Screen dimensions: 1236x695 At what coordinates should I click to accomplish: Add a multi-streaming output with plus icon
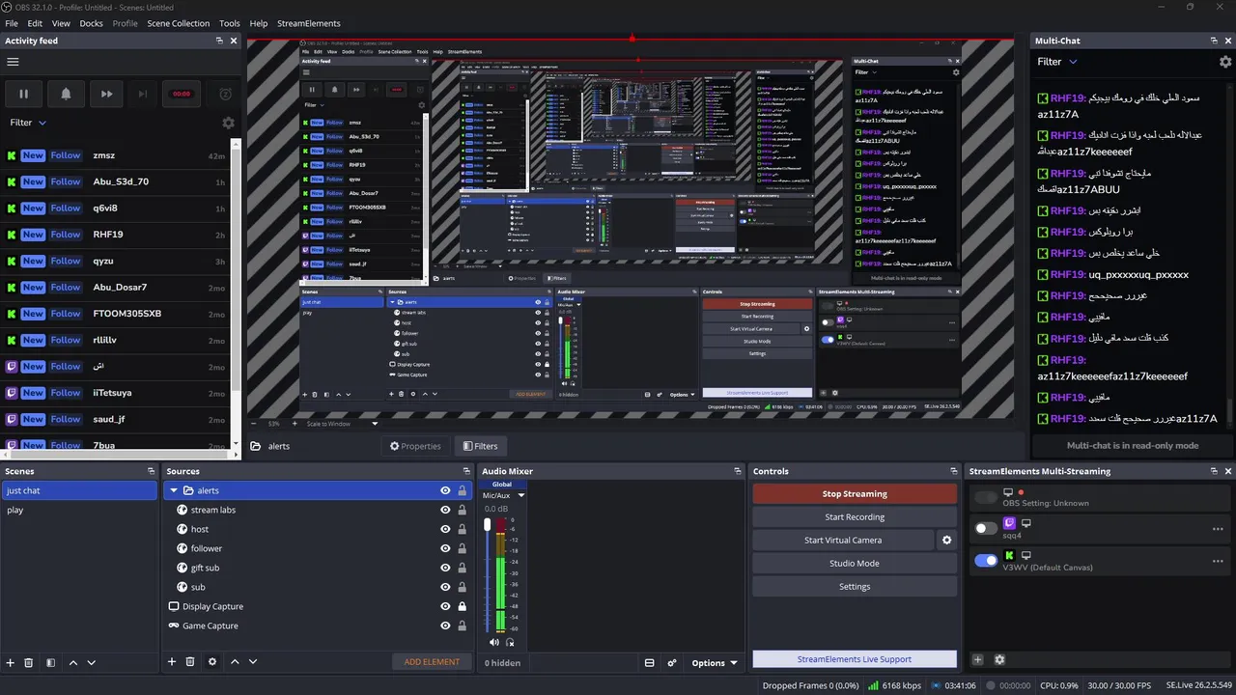coord(977,659)
